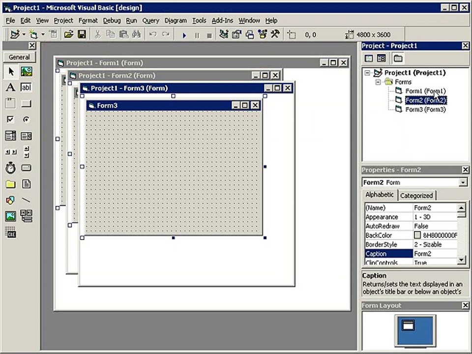Open the Add Form dropdown arrow

click(x=43, y=34)
